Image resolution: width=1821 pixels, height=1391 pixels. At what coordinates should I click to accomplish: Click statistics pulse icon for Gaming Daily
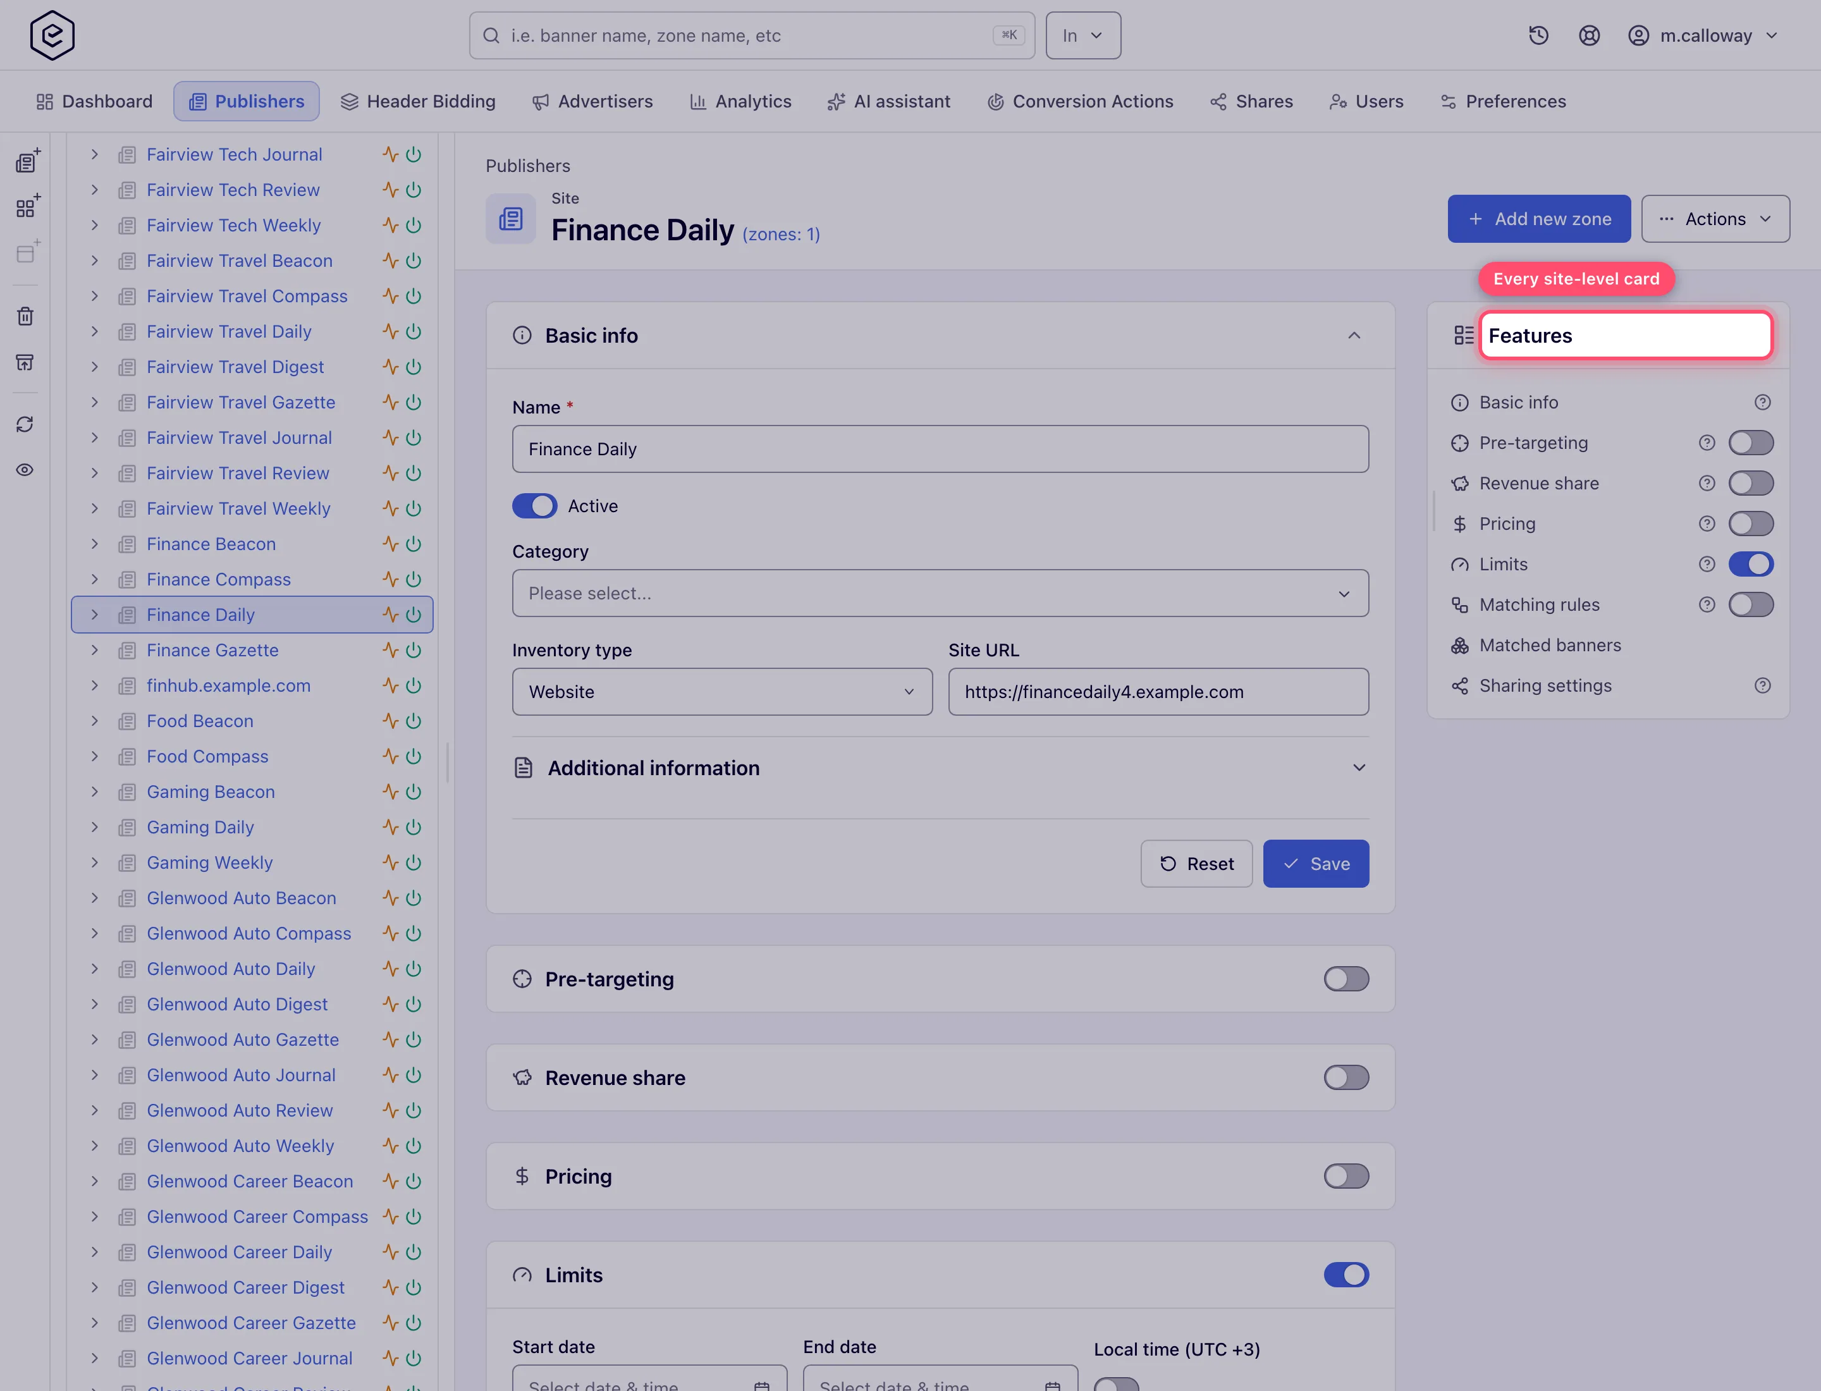pyautogui.click(x=391, y=827)
